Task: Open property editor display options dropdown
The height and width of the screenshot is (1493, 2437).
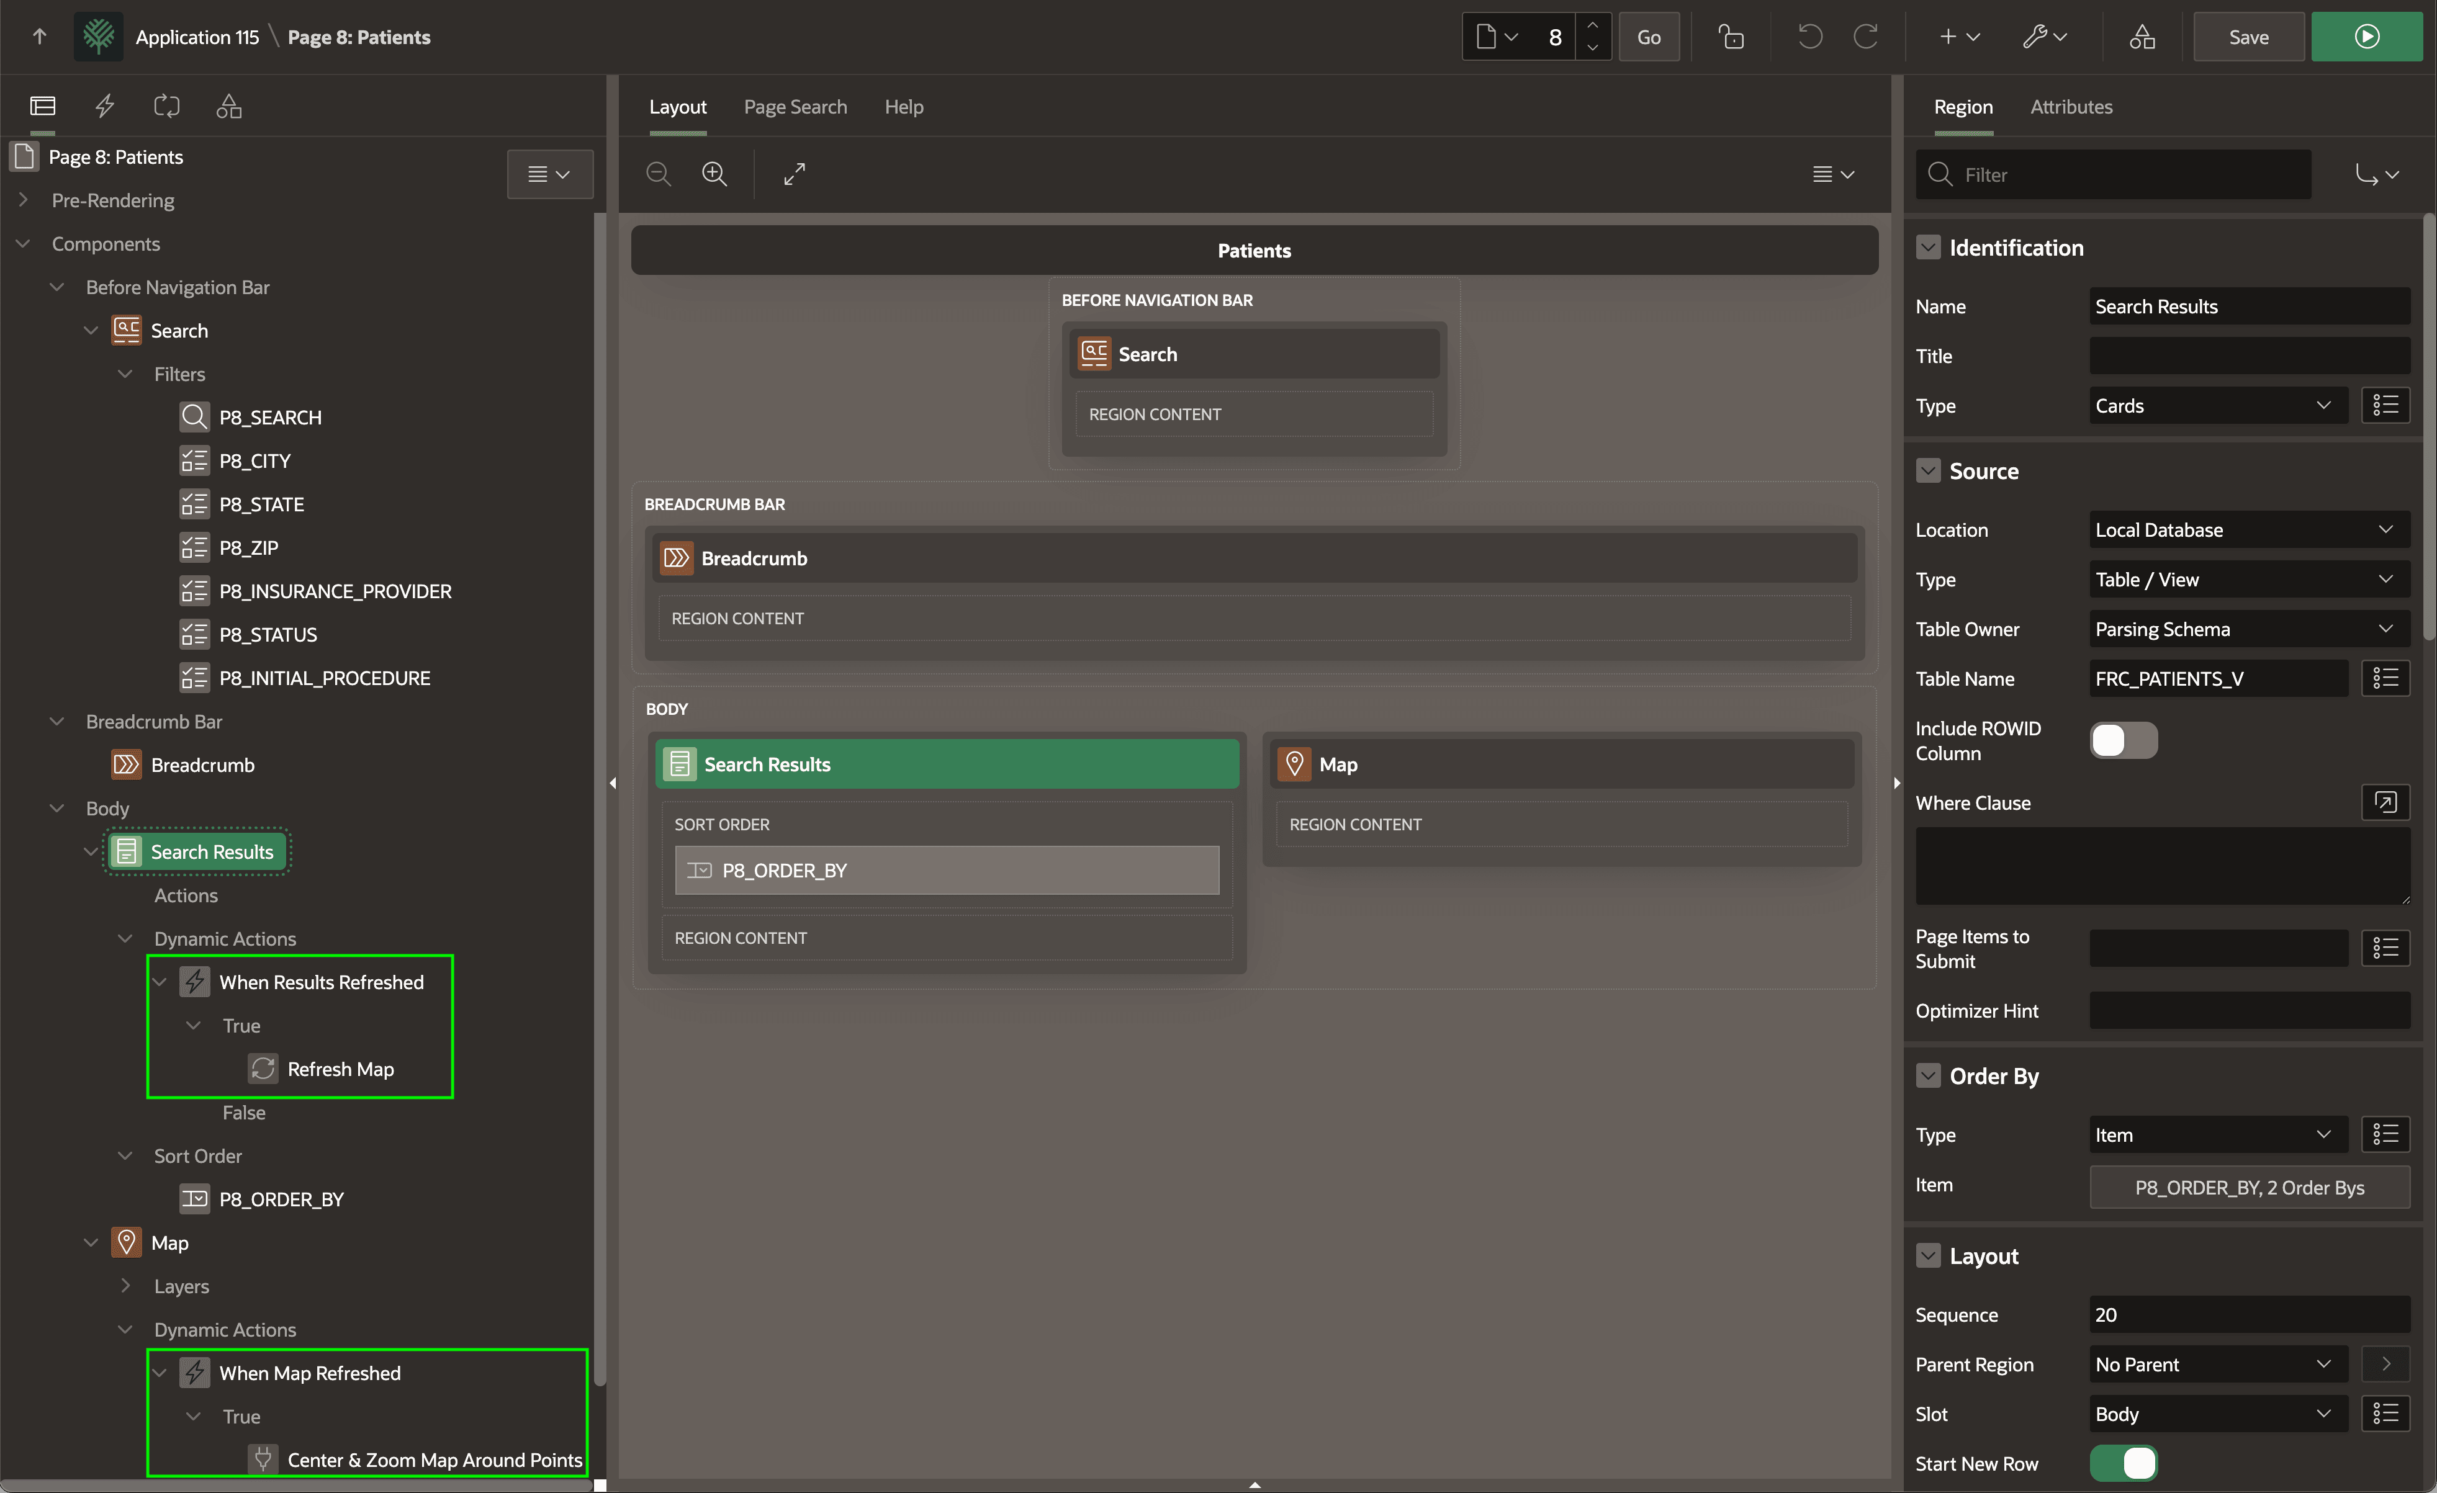Action: coord(2377,174)
